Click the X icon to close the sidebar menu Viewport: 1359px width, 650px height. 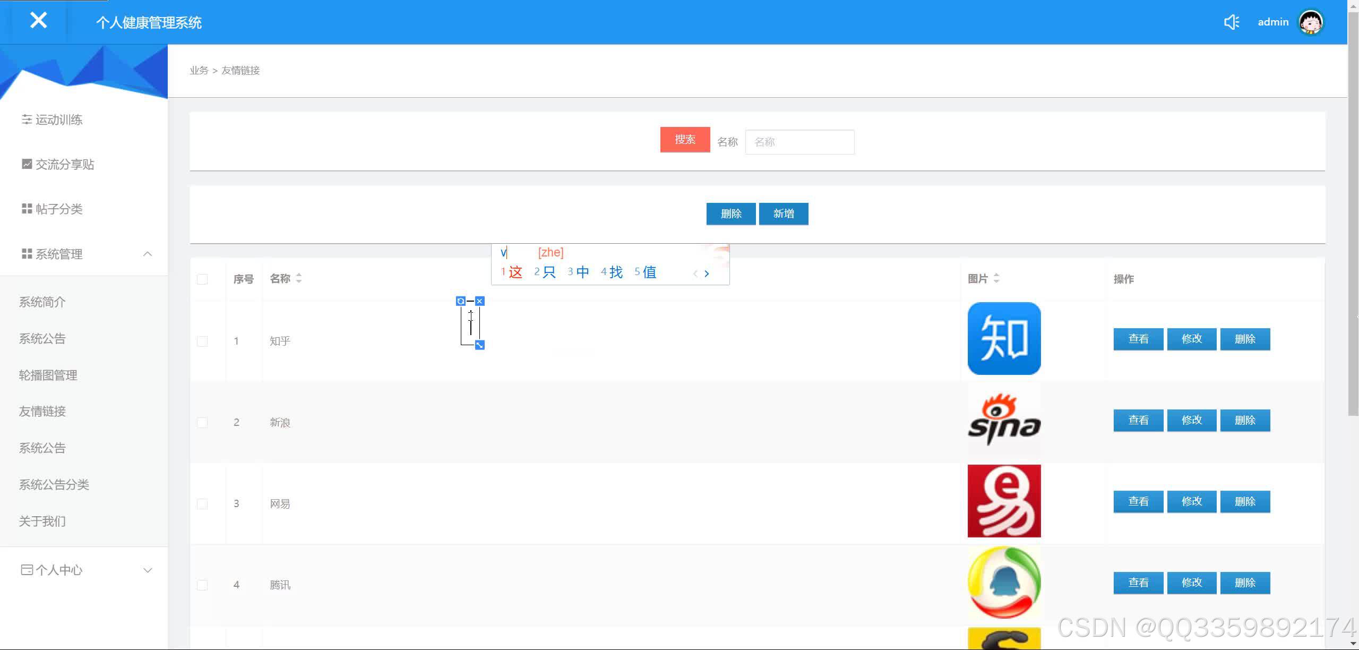tap(38, 21)
